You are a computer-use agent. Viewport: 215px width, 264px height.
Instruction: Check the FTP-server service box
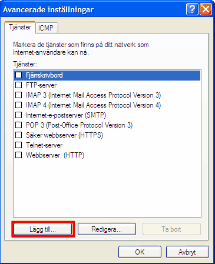[x=19, y=85]
